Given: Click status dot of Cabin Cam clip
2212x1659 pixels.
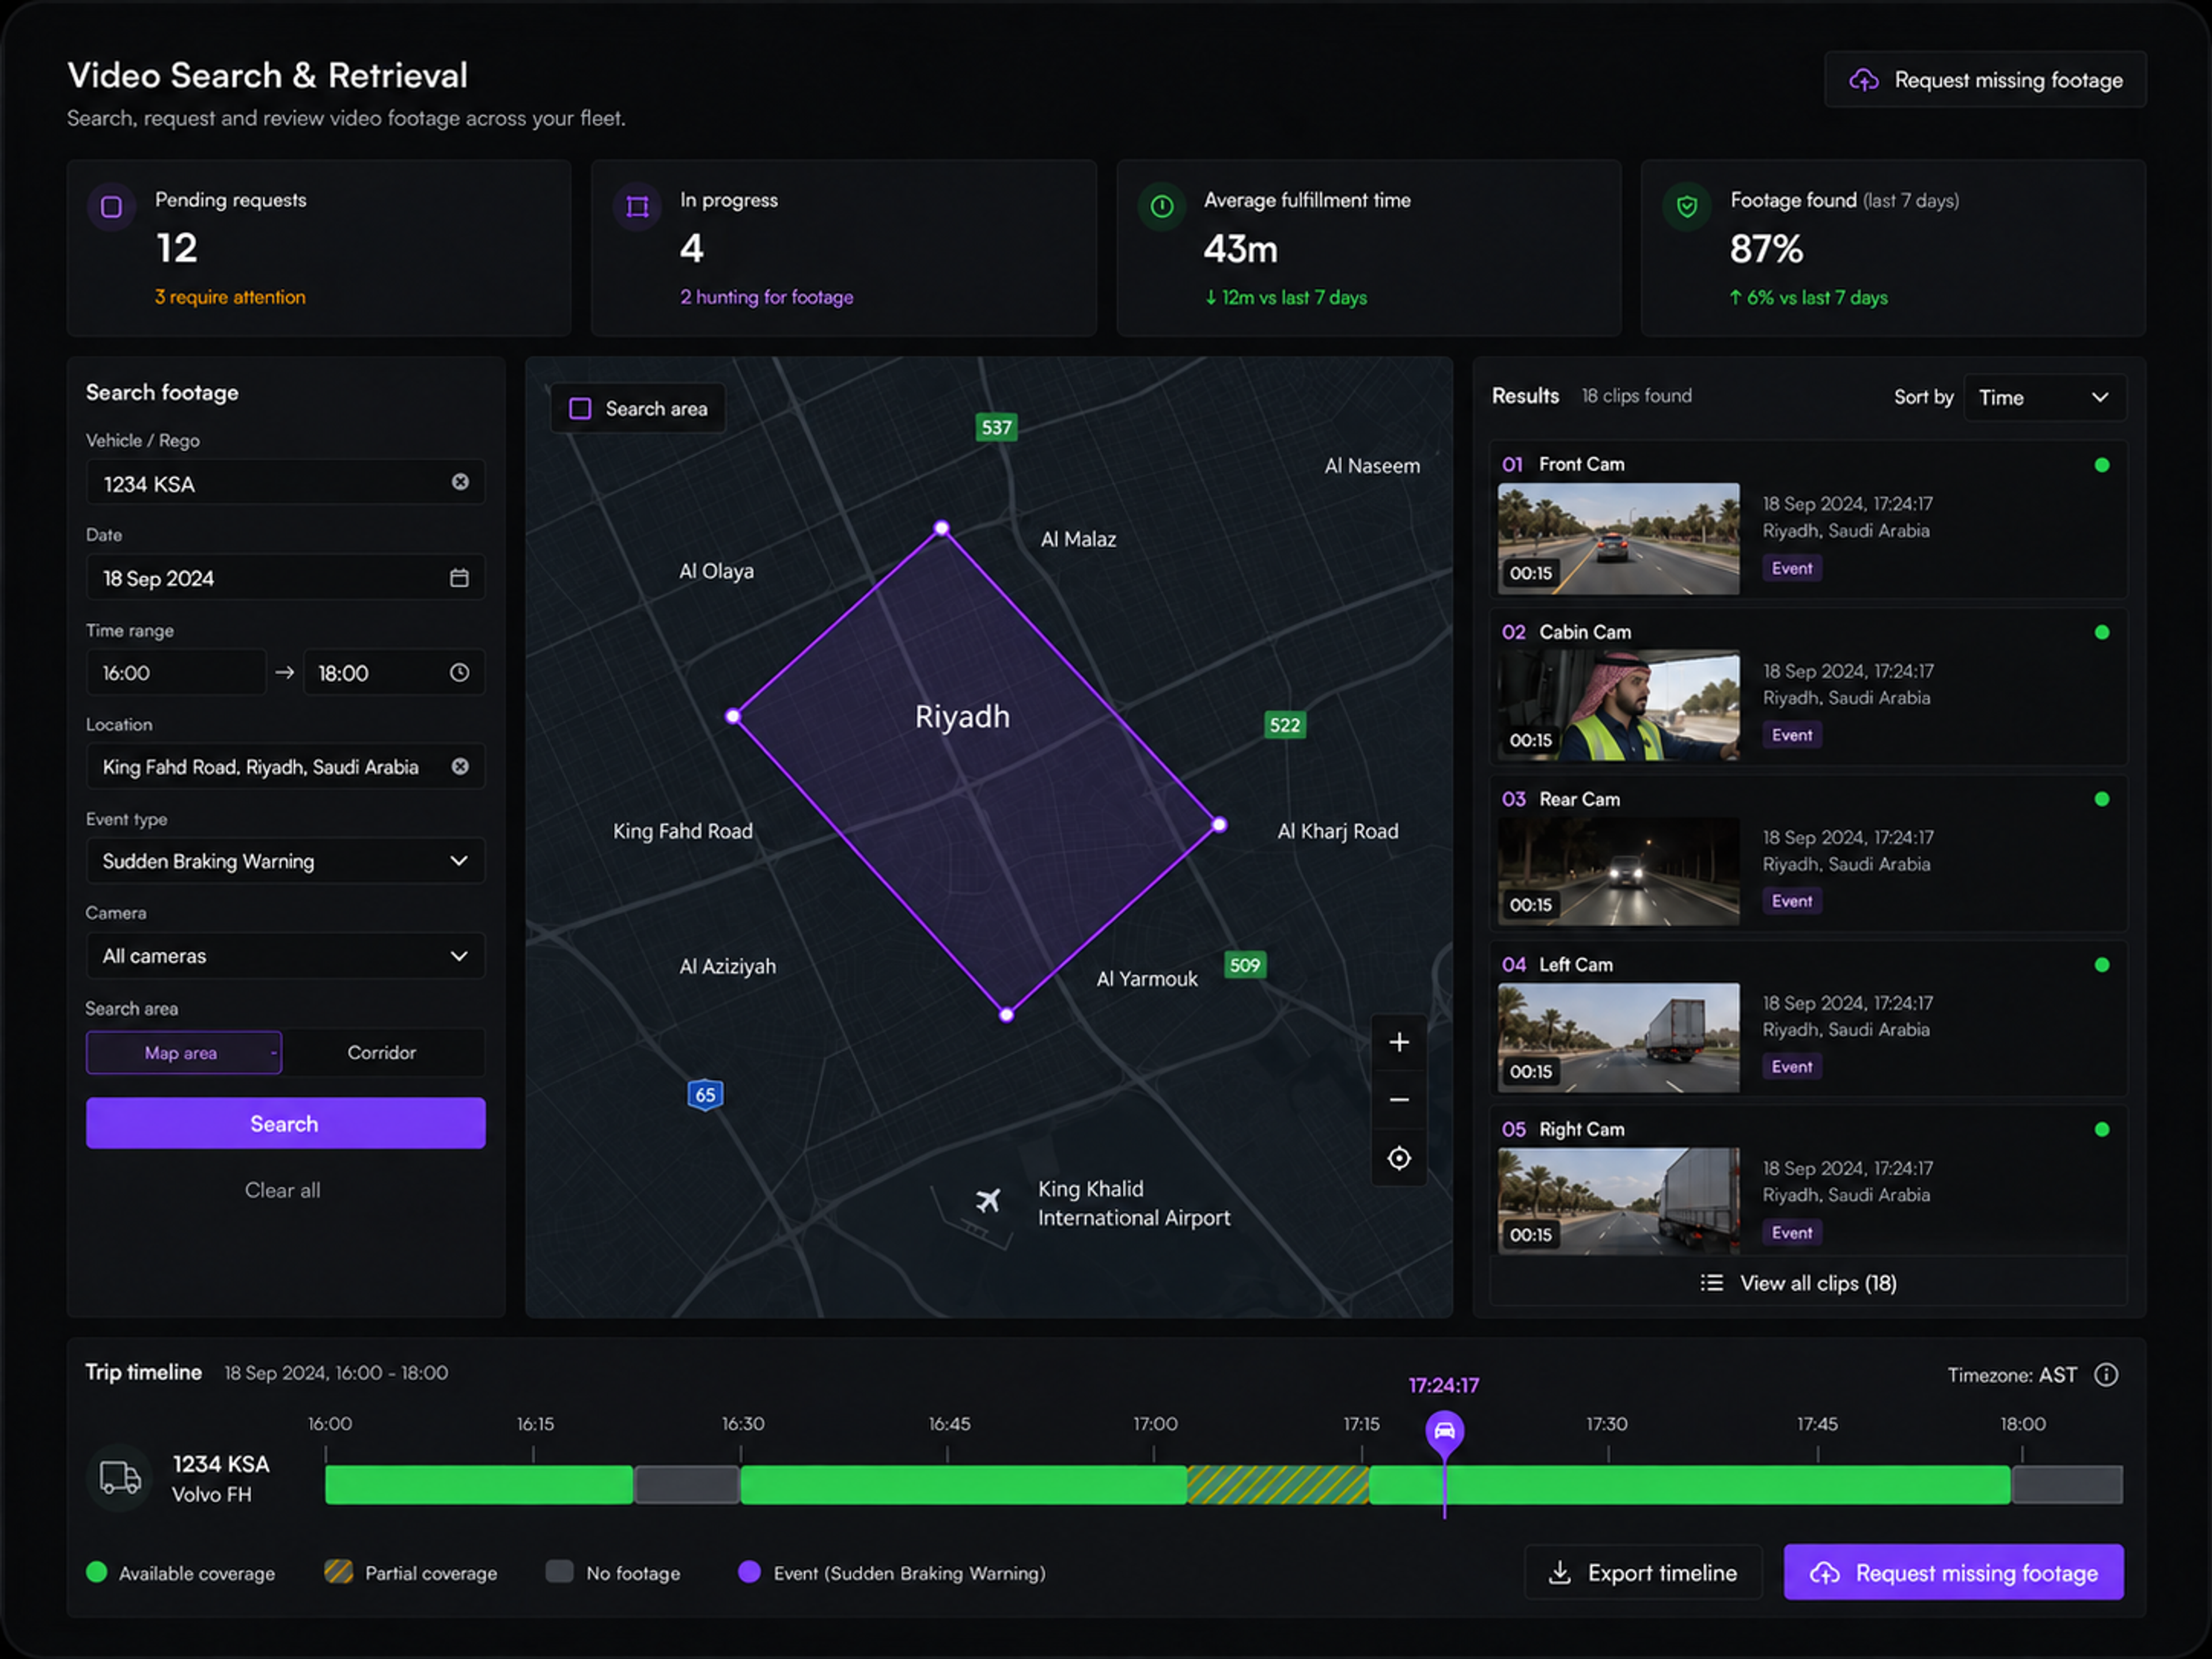Looking at the screenshot, I should [x=2102, y=632].
